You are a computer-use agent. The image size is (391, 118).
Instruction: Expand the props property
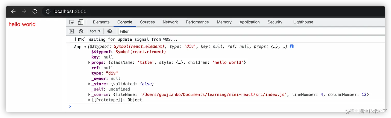pyautogui.click(x=89, y=62)
